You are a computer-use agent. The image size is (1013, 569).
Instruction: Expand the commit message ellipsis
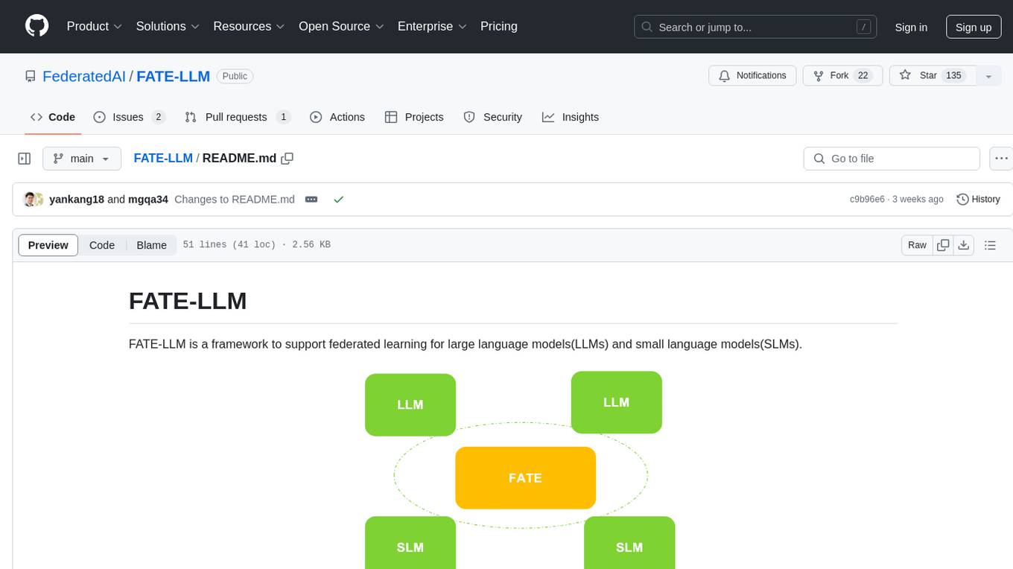[311, 200]
